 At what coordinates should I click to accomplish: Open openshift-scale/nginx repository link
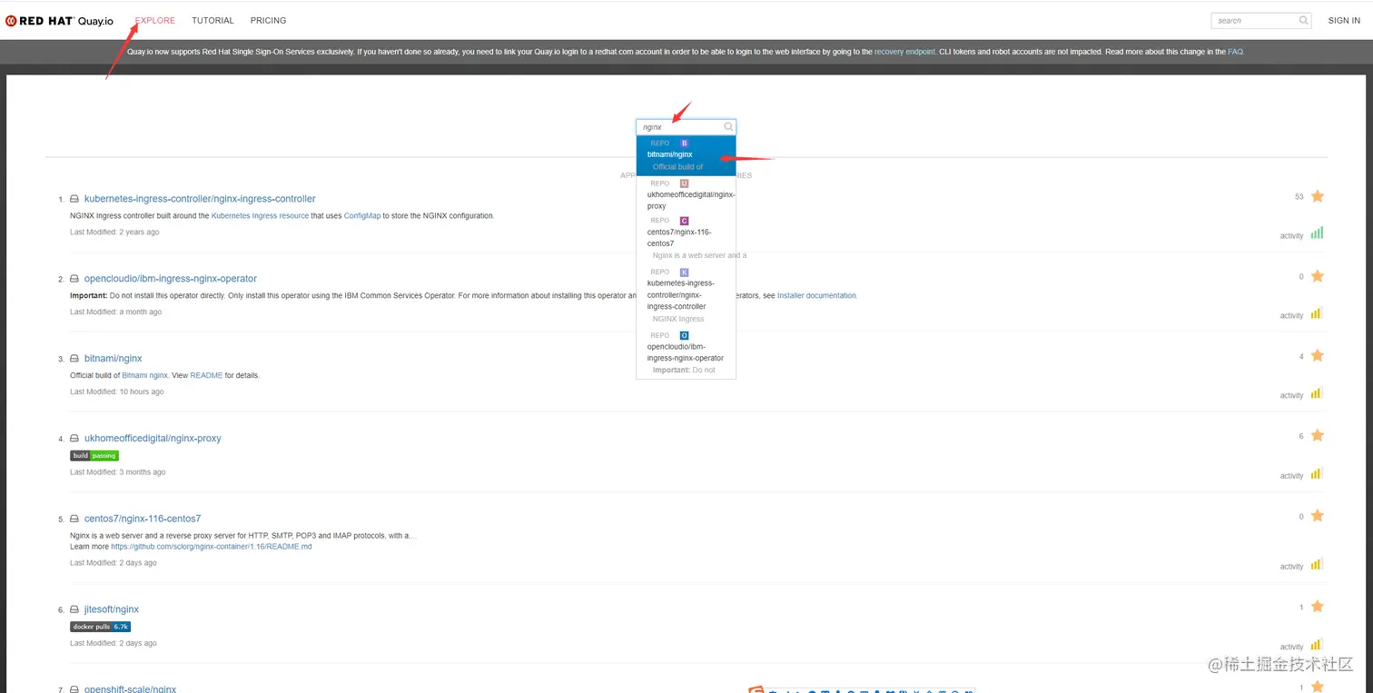tap(131, 689)
